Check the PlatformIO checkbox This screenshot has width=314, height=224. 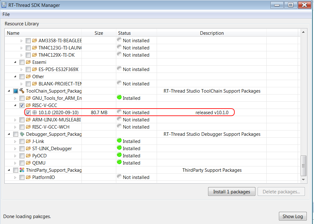coord(22,177)
